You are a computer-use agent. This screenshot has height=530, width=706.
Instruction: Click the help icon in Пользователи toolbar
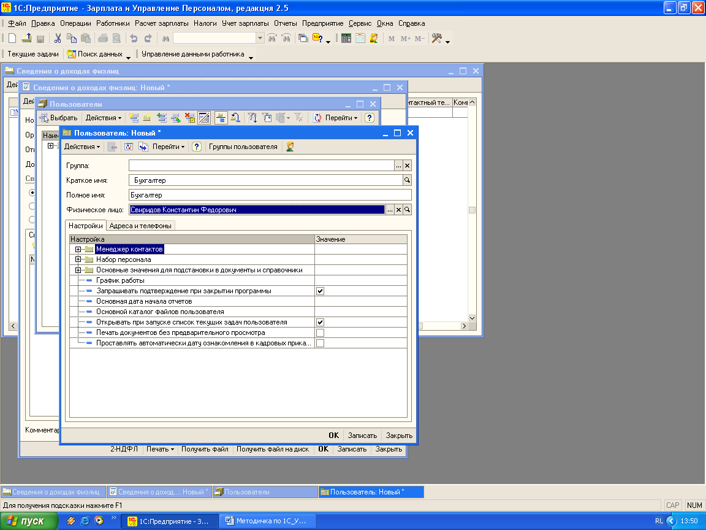point(369,118)
